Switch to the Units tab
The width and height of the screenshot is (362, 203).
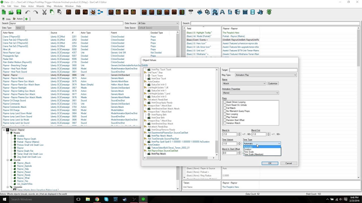[x=6, y=19]
